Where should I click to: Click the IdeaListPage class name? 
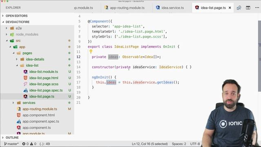[x=126, y=47]
